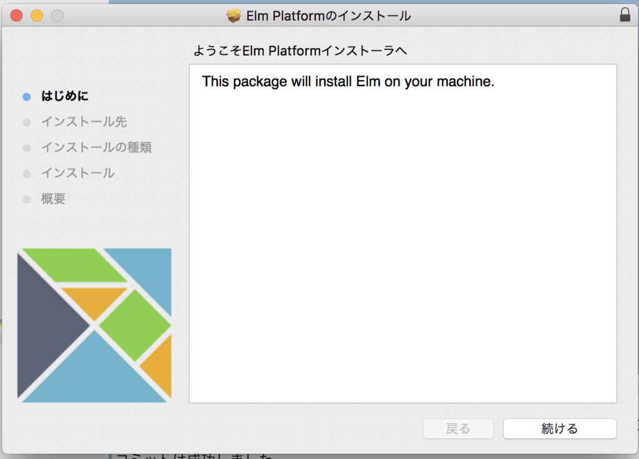This screenshot has height=459, width=639.
Task: Click the lock icon in title bar
Action: click(x=625, y=15)
